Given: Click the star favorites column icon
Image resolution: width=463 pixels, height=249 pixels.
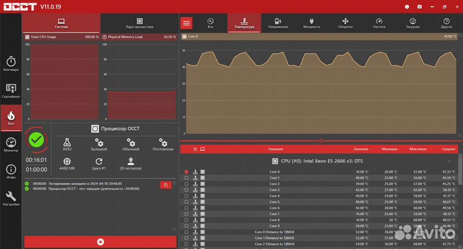Looking at the screenshot, I should (195, 149).
